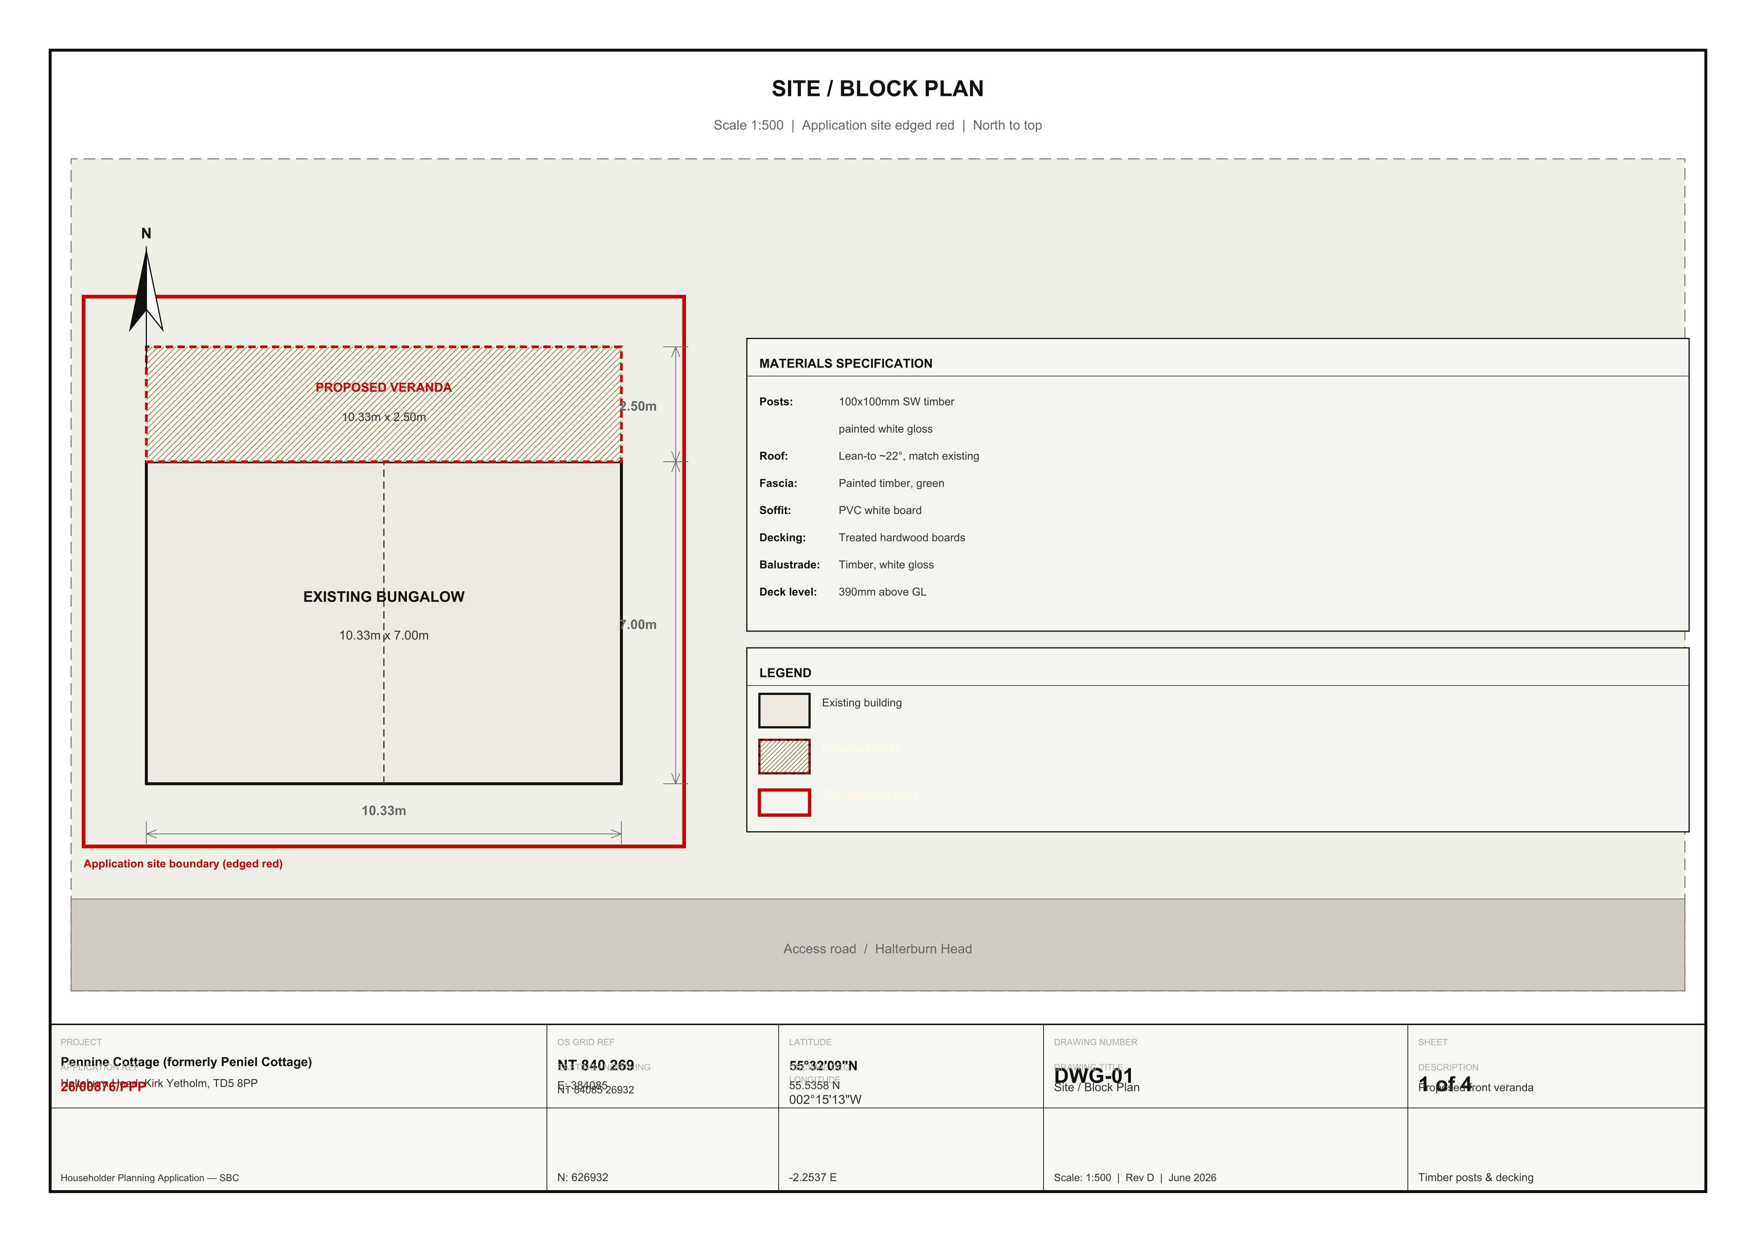
Task: Click the '10.33m x 7.00m' bungalow size text
Action: (x=383, y=635)
